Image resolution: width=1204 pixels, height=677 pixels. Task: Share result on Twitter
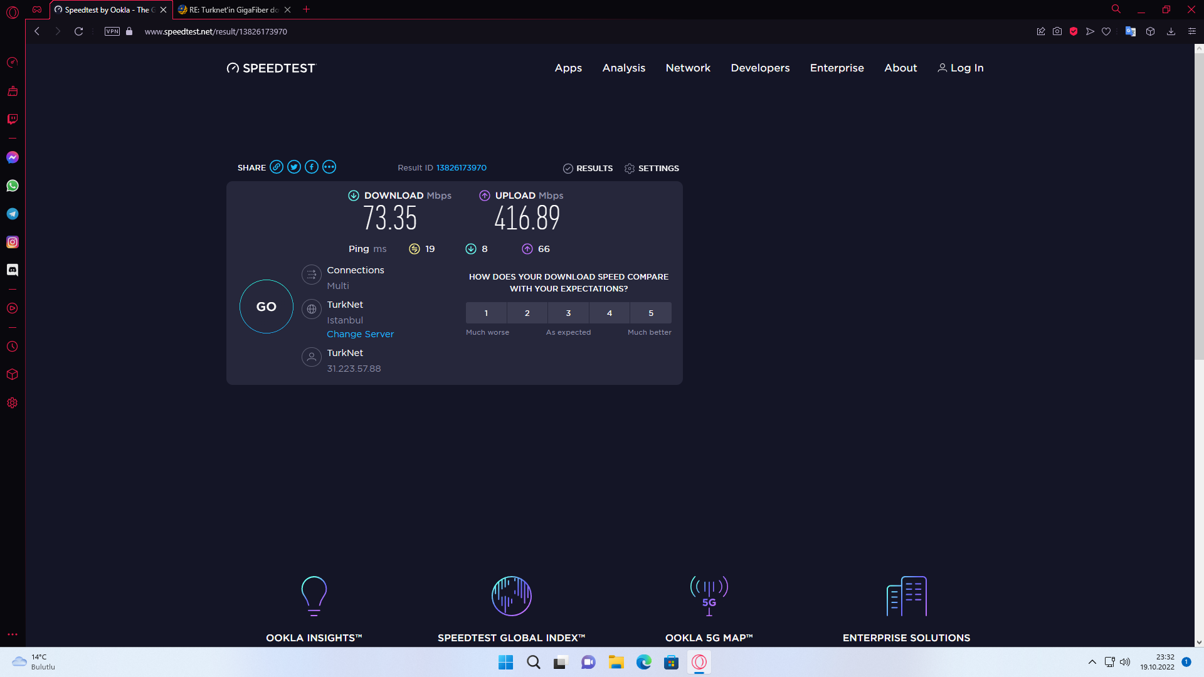pos(294,167)
